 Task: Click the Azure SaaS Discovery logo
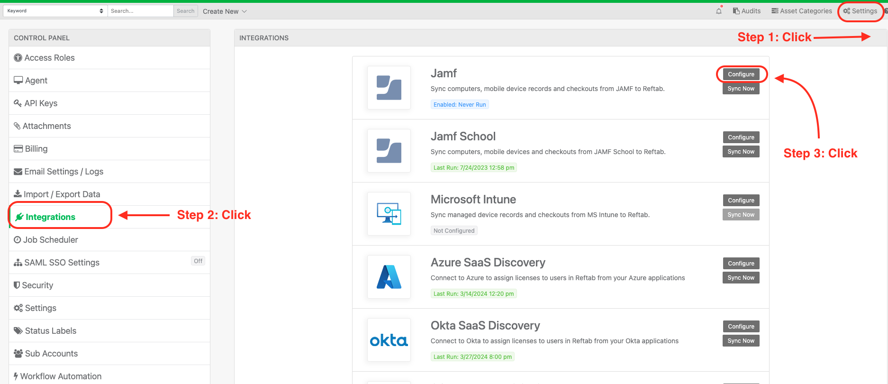point(389,277)
